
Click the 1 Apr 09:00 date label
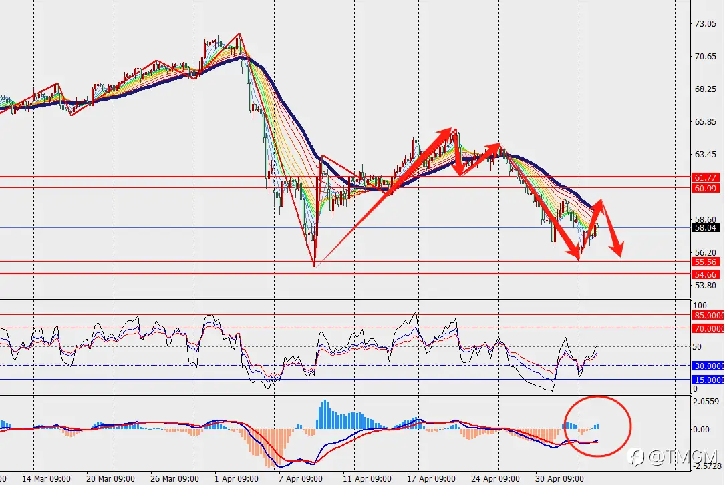point(237,478)
